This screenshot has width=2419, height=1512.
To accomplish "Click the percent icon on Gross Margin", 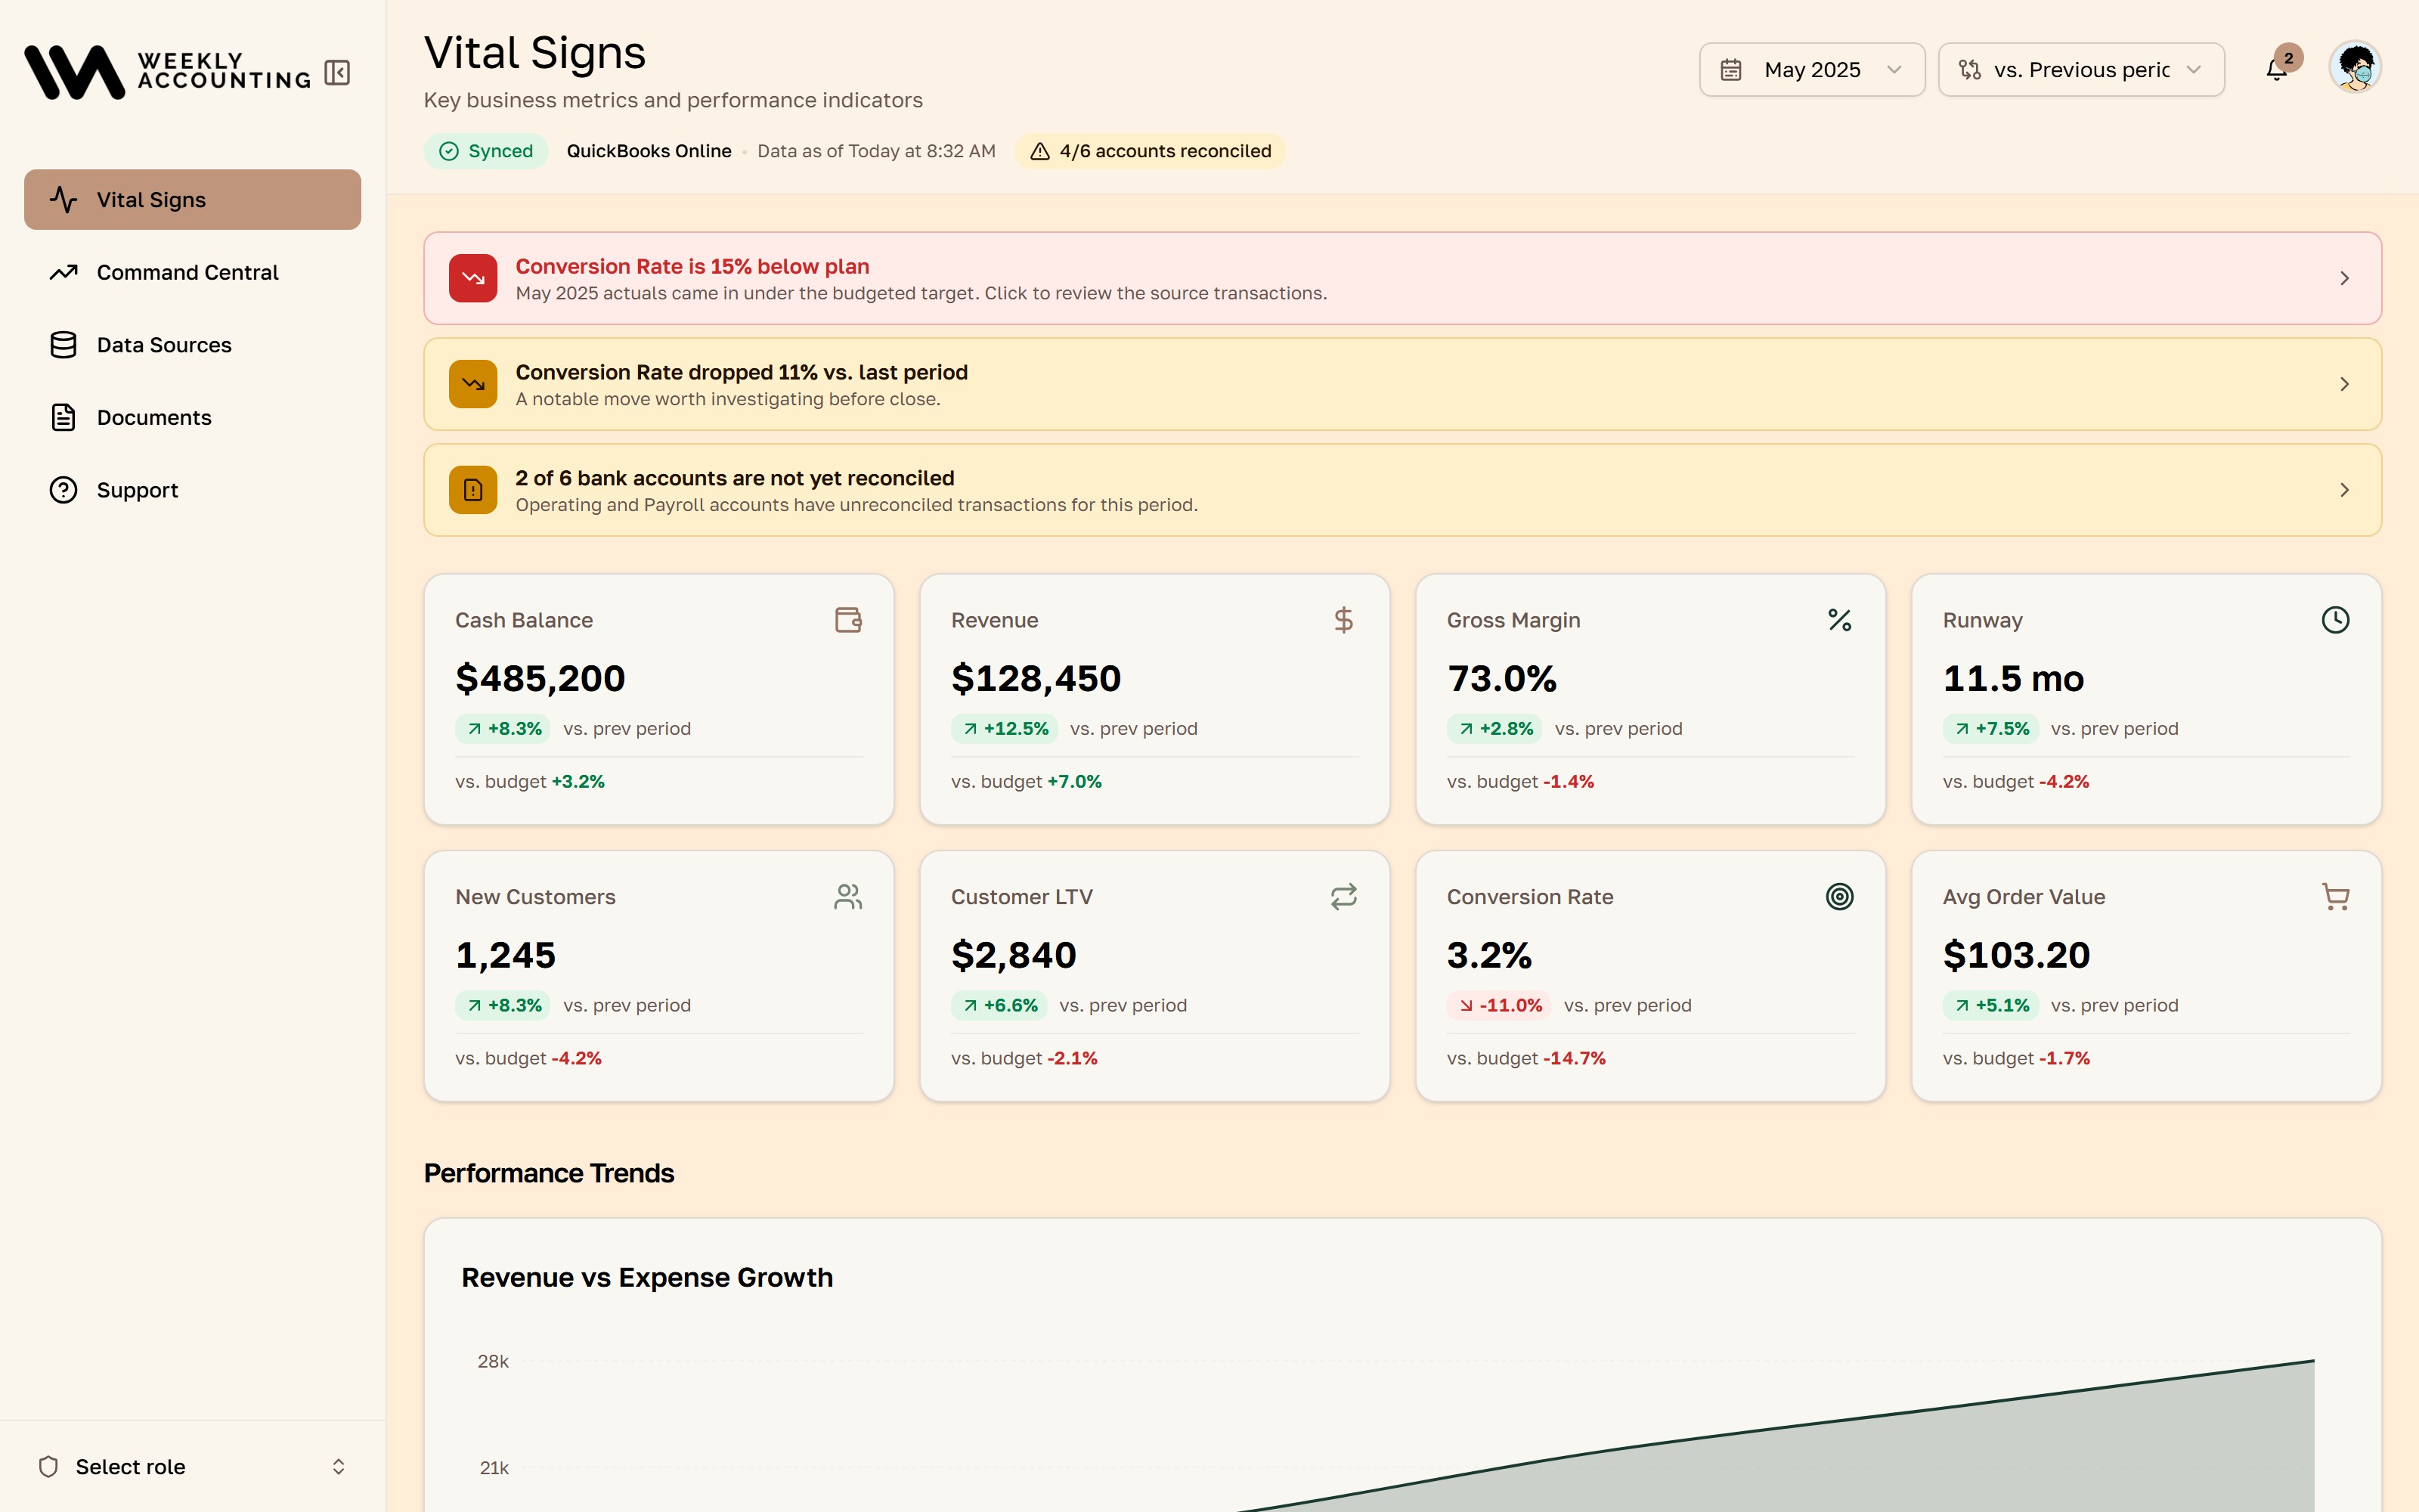I will point(1839,620).
